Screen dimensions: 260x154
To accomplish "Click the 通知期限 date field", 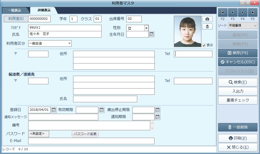I will click(x=143, y=117).
